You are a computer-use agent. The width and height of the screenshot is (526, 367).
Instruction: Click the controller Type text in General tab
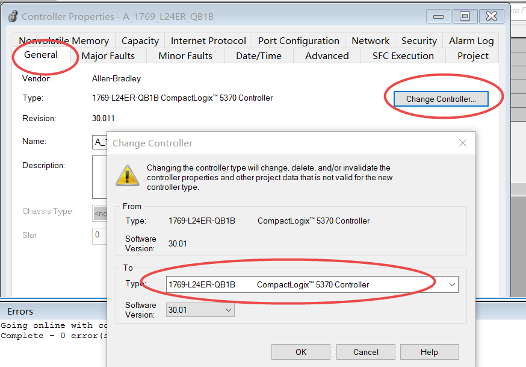coord(182,98)
